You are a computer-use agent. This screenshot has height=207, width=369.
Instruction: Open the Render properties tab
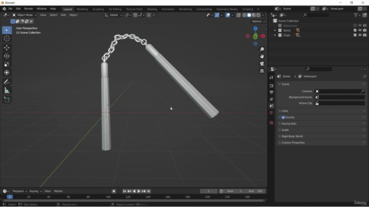[272, 86]
